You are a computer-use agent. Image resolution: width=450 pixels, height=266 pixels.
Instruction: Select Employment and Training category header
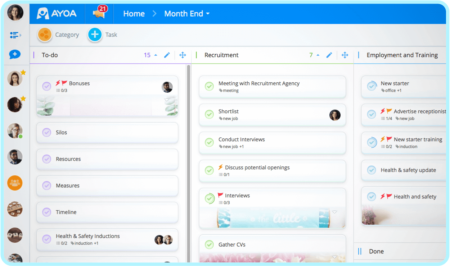(402, 55)
